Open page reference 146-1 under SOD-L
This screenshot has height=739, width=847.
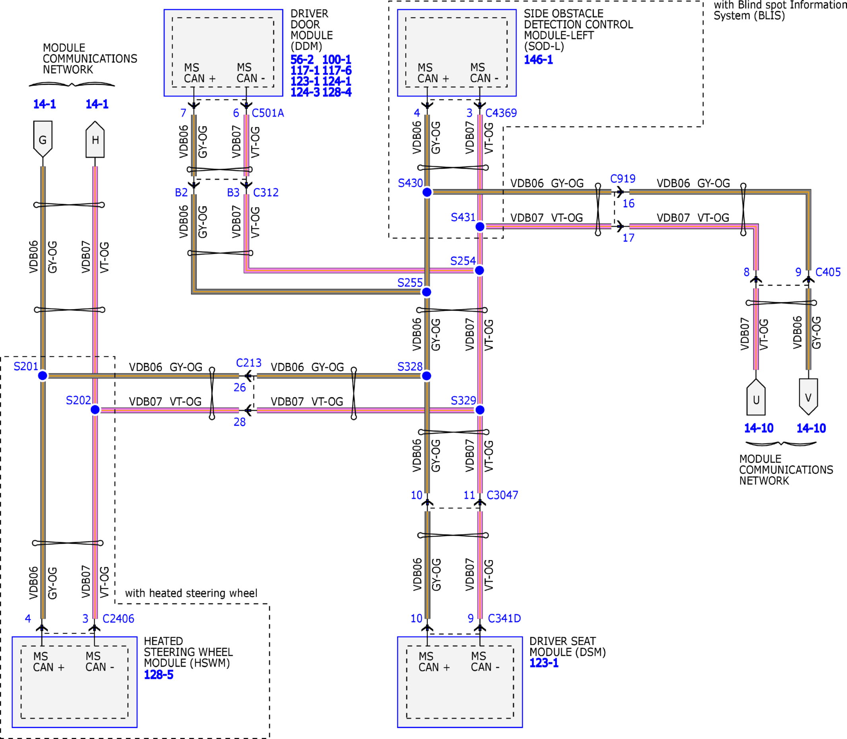point(538,60)
